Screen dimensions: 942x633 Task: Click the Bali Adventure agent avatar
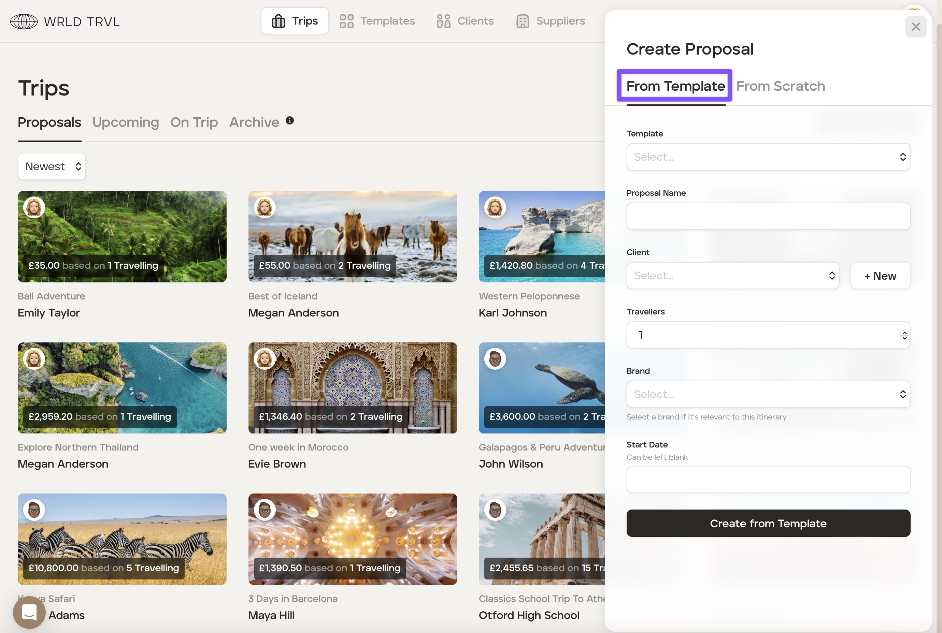click(34, 207)
